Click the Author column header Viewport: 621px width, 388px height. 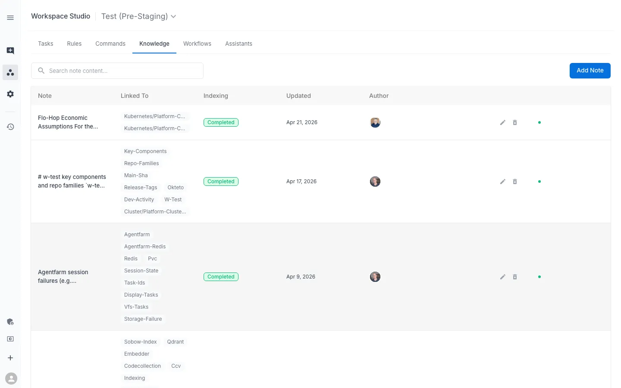click(x=379, y=96)
